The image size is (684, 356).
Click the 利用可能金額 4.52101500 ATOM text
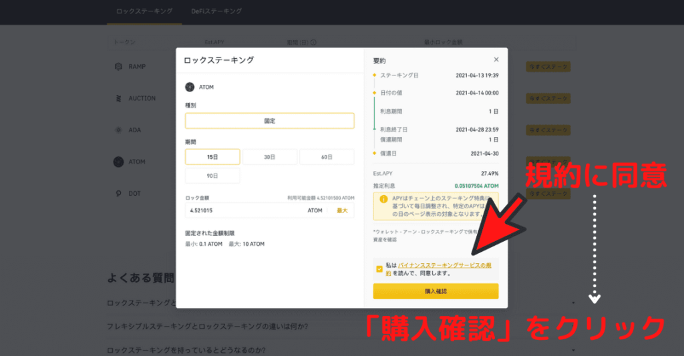click(321, 198)
